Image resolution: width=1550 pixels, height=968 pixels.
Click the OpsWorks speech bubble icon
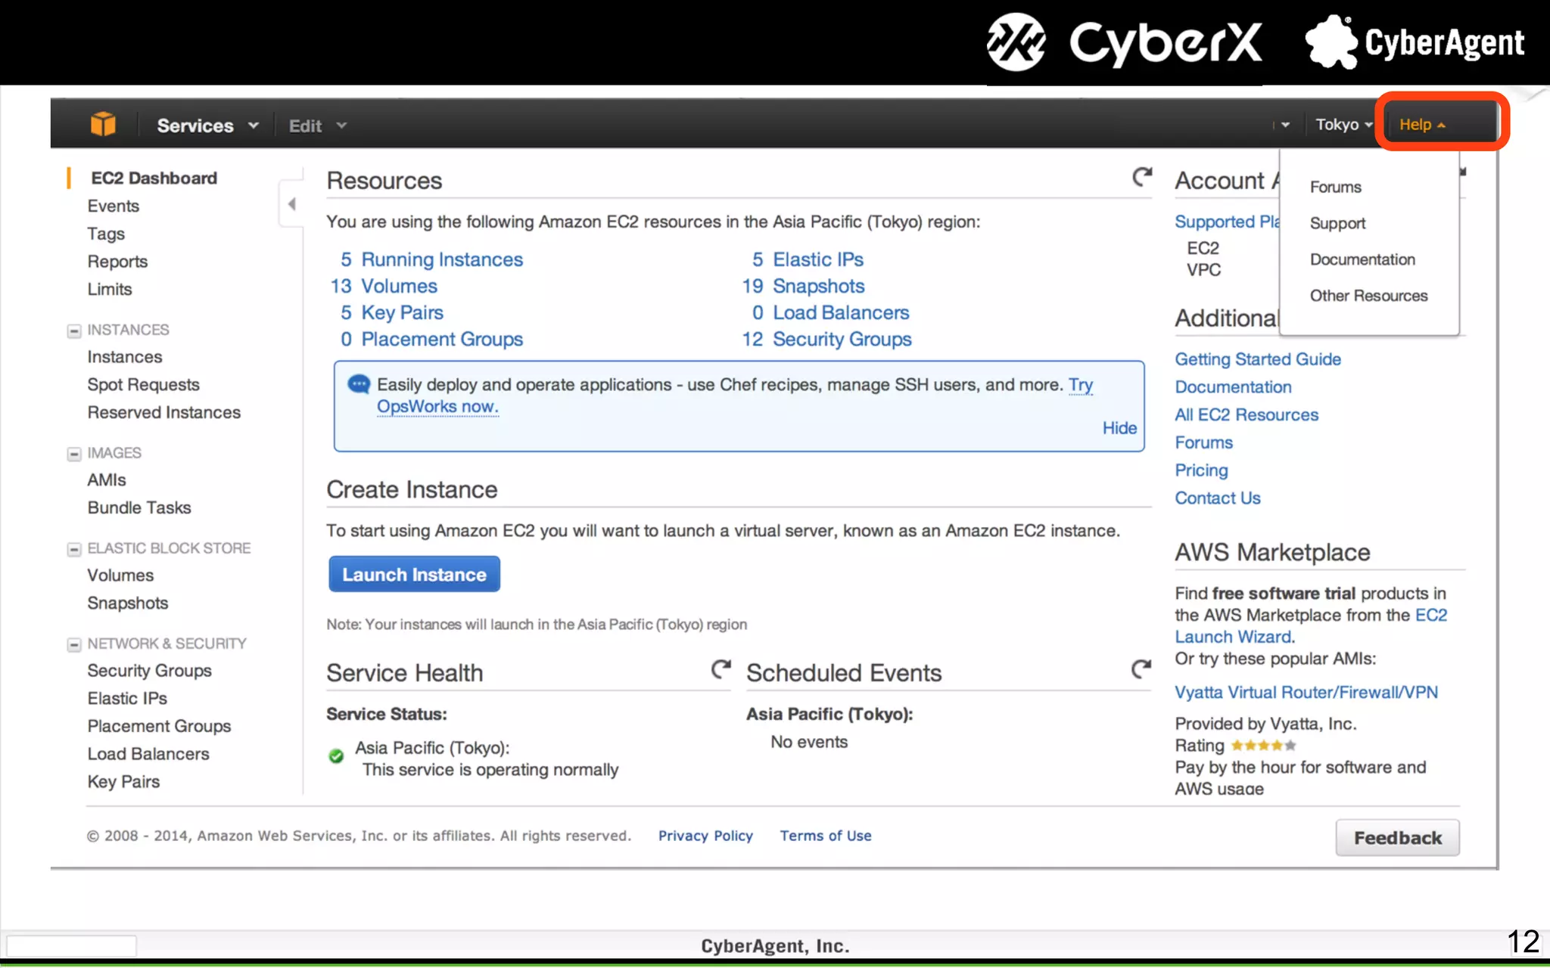tap(358, 384)
